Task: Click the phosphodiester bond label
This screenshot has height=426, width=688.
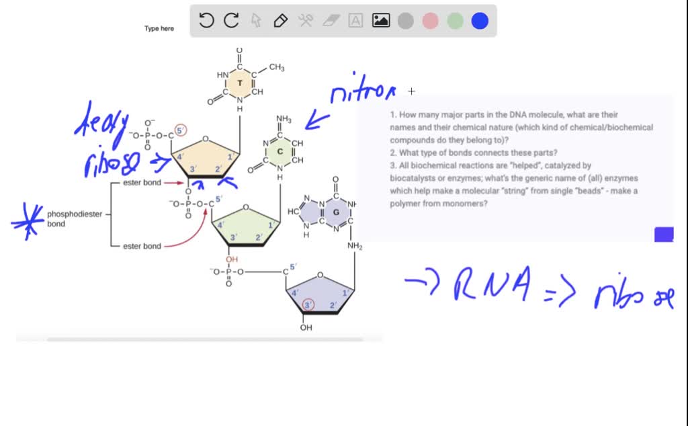Action: [x=75, y=218]
